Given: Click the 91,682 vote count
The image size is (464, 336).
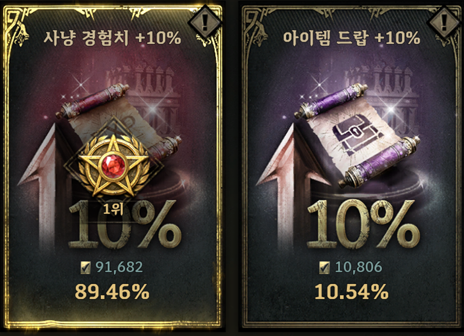Looking at the screenshot, I should tap(119, 267).
